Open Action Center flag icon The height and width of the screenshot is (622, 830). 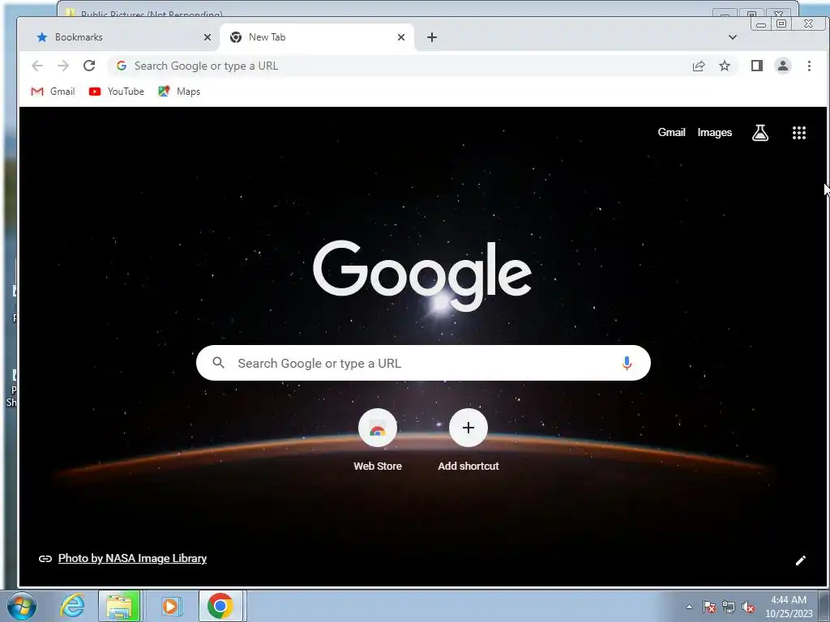[x=709, y=607]
